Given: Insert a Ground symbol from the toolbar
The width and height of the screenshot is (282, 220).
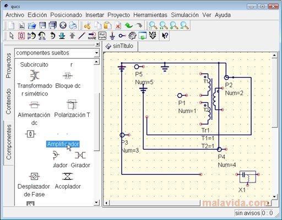Looking at the screenshot, I should click(112, 36).
